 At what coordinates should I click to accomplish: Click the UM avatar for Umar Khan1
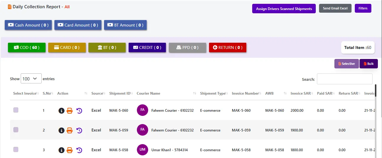pos(142,149)
